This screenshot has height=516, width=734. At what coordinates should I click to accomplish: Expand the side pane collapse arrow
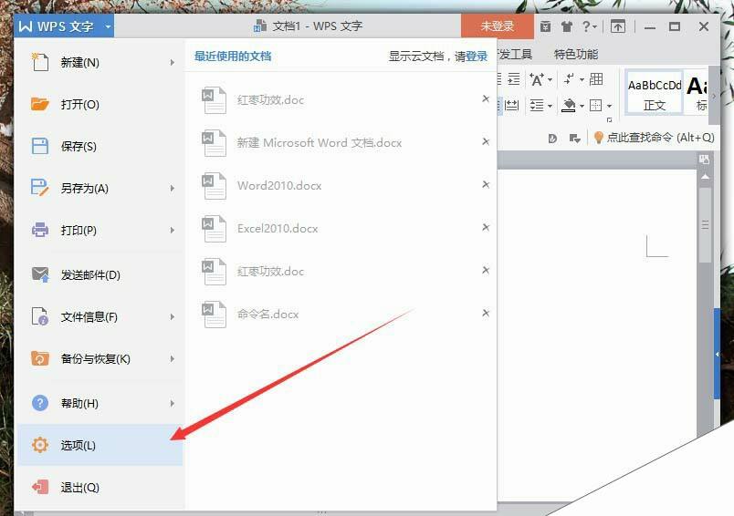click(x=718, y=354)
